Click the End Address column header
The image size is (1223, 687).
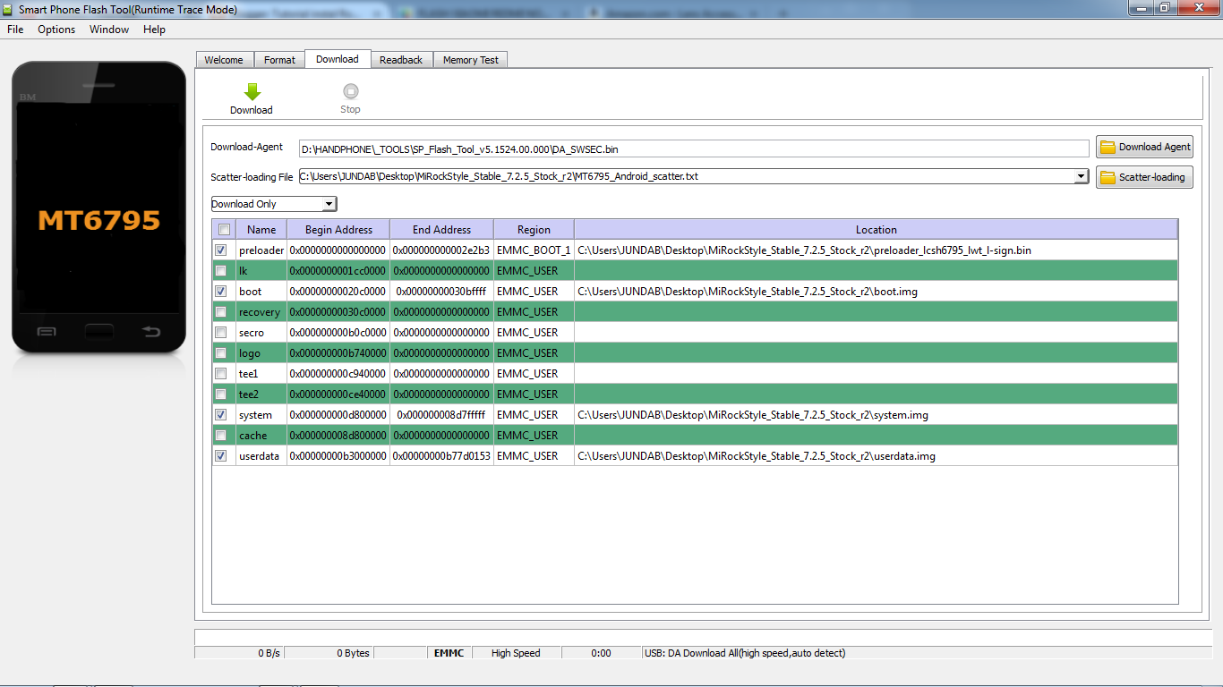tap(441, 230)
